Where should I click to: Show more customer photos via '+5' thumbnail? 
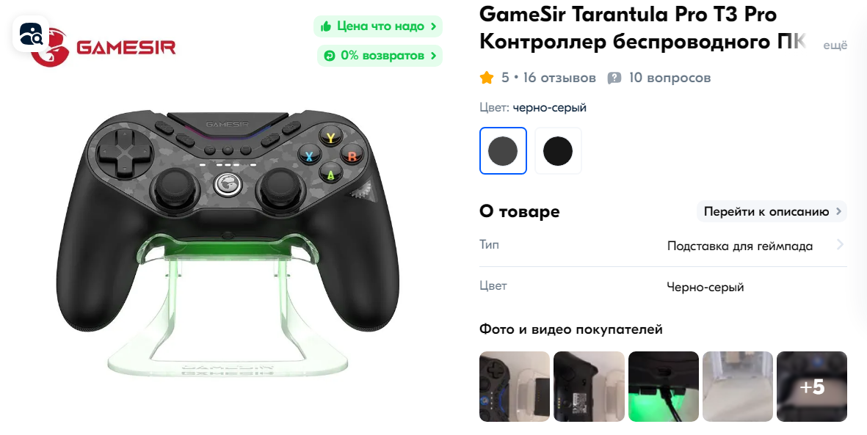click(x=812, y=387)
